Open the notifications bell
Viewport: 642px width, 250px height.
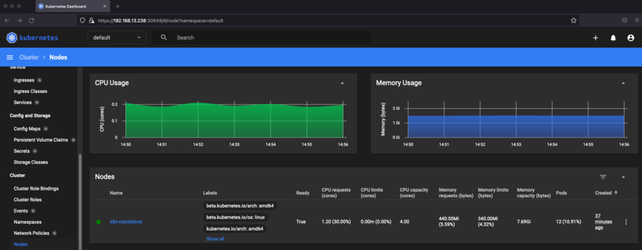[x=613, y=38]
